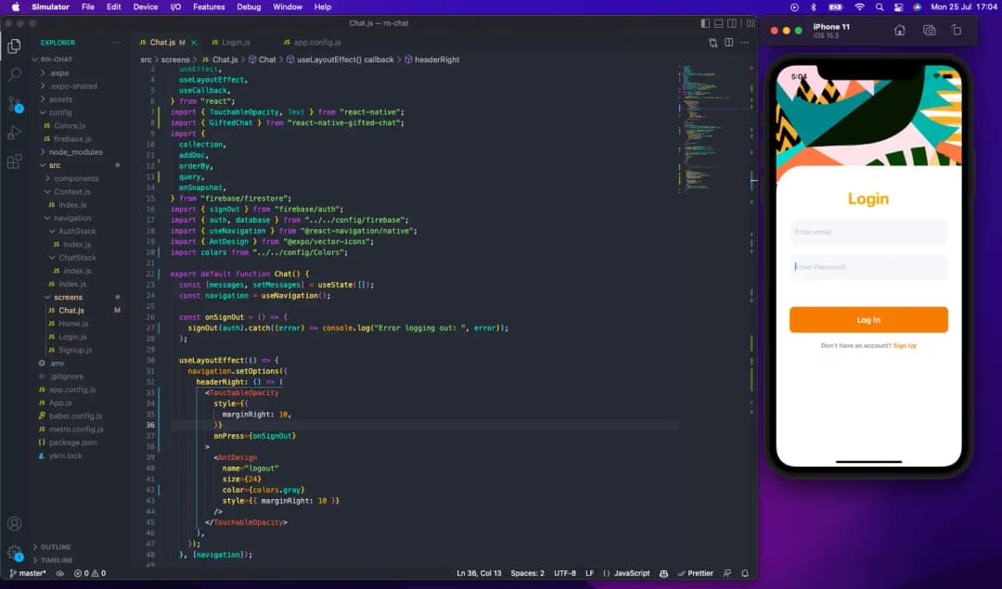
Task: Split the editor using the split icon
Action: click(728, 42)
